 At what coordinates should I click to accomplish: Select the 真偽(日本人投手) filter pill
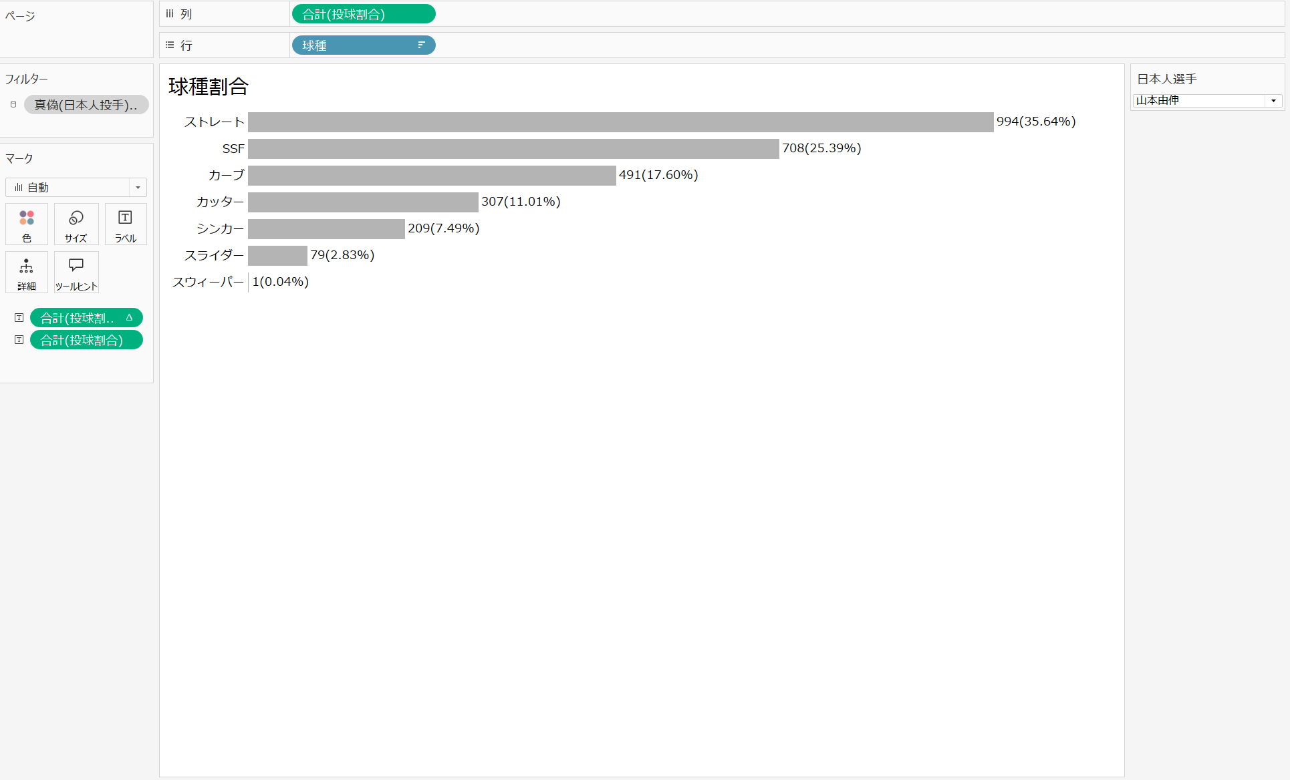point(86,105)
